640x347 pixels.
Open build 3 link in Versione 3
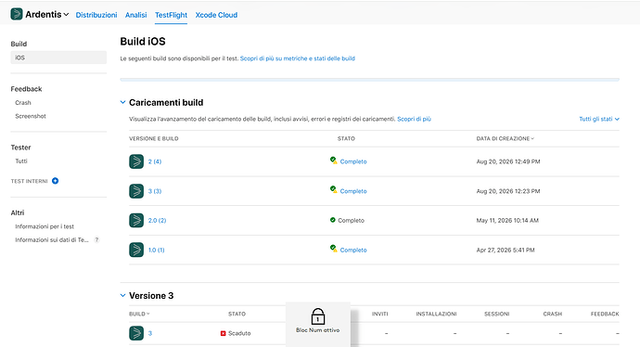tap(150, 333)
